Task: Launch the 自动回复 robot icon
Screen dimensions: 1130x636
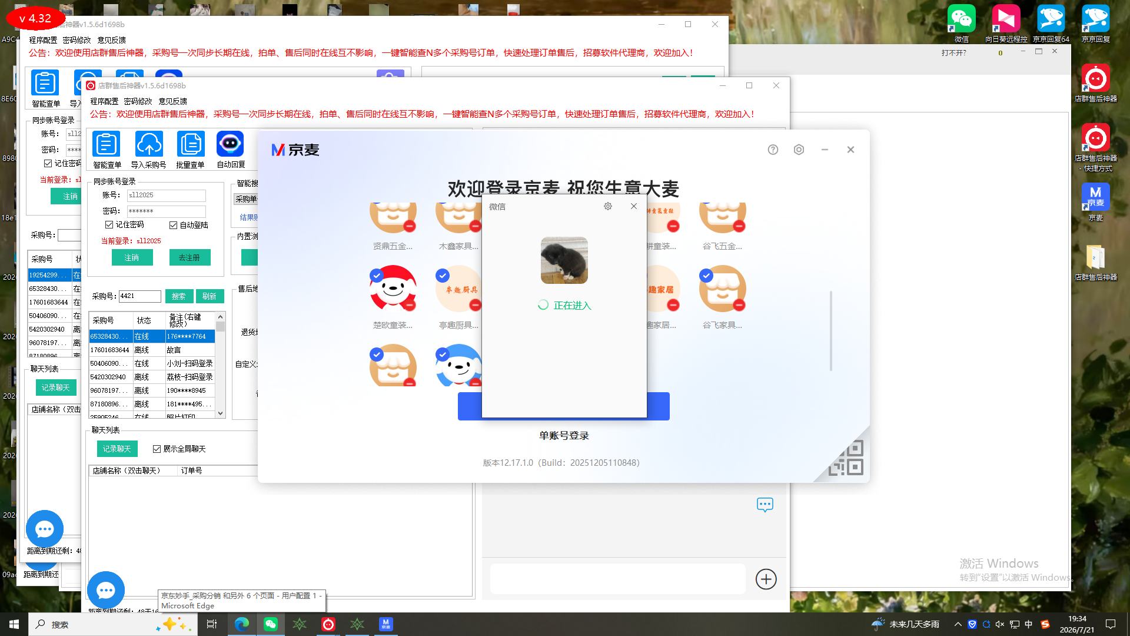Action: [230, 144]
